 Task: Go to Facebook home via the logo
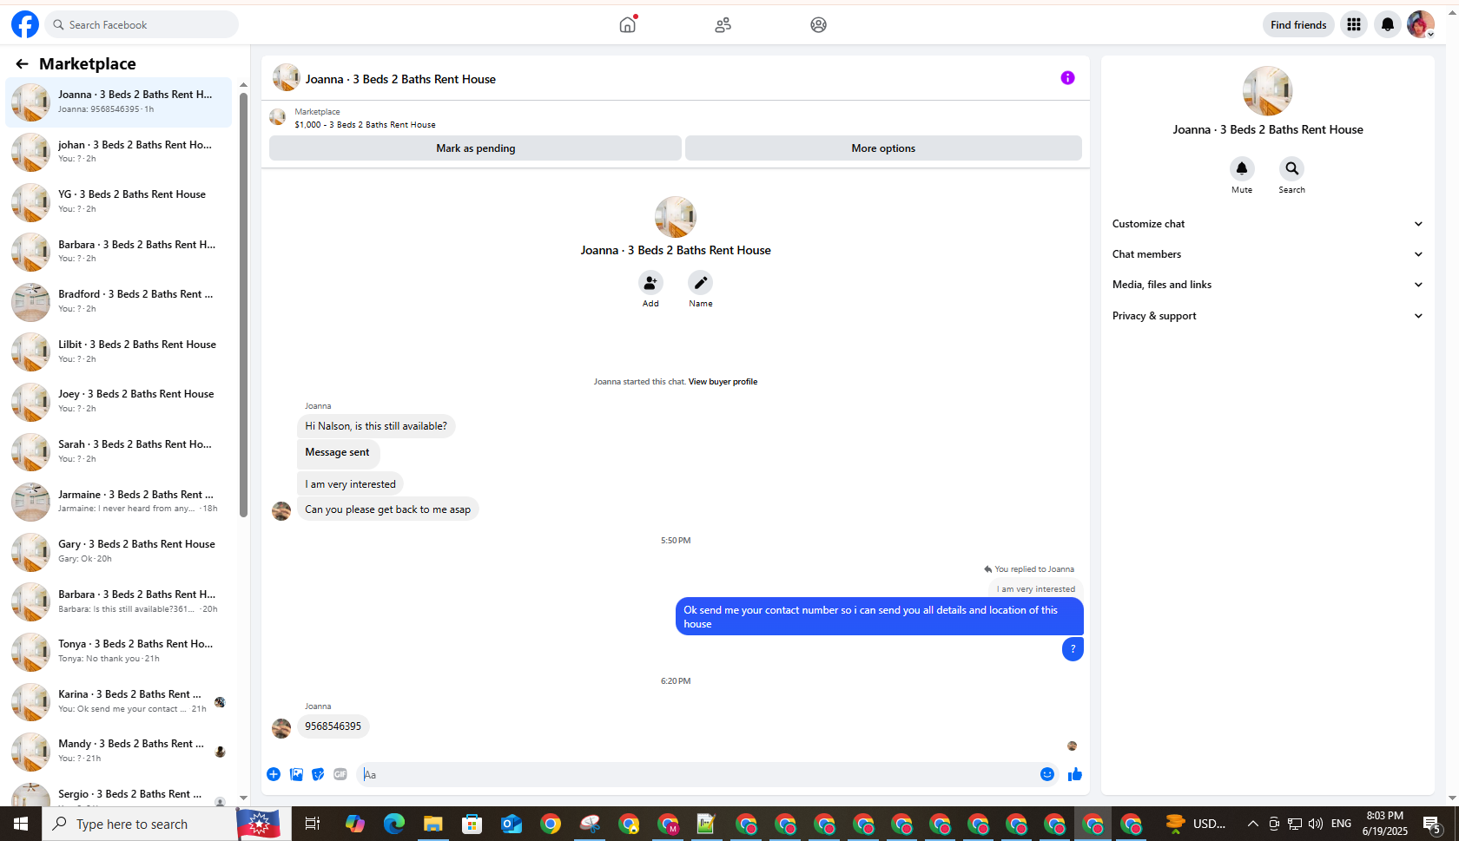(25, 24)
